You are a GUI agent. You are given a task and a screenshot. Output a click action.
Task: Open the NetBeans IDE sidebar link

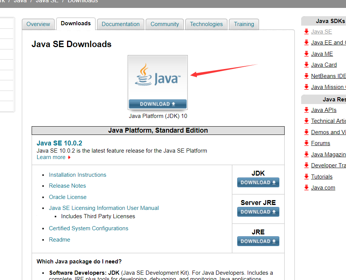pos(328,76)
